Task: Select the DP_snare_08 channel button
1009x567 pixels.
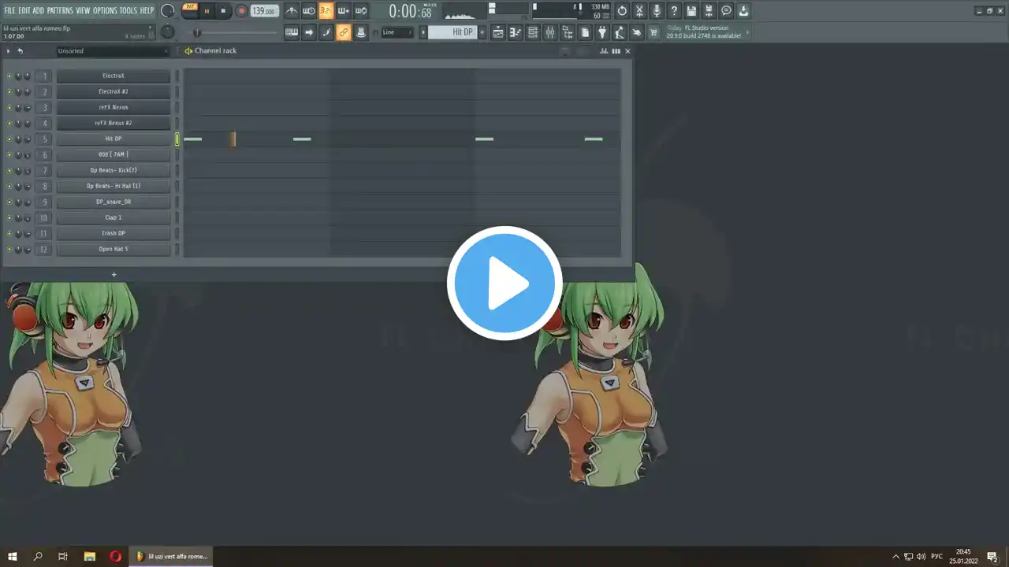Action: (114, 202)
